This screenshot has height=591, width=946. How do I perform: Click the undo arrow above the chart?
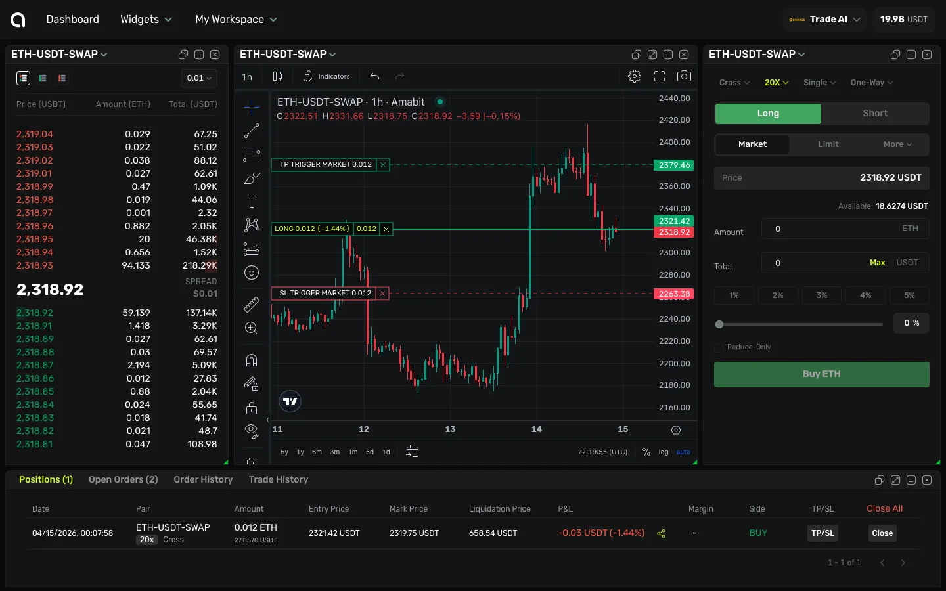point(374,76)
